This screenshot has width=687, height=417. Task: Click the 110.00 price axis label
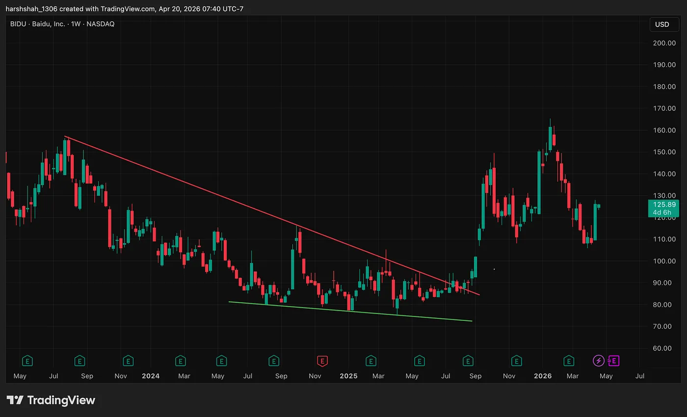[664, 239]
